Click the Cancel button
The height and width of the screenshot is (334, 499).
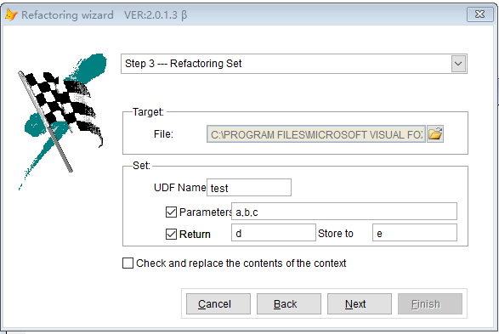(218, 304)
